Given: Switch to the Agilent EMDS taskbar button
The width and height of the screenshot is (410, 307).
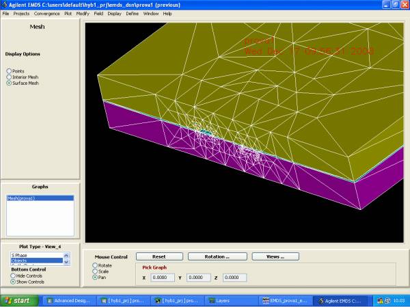Looking at the screenshot, I should point(340,301).
